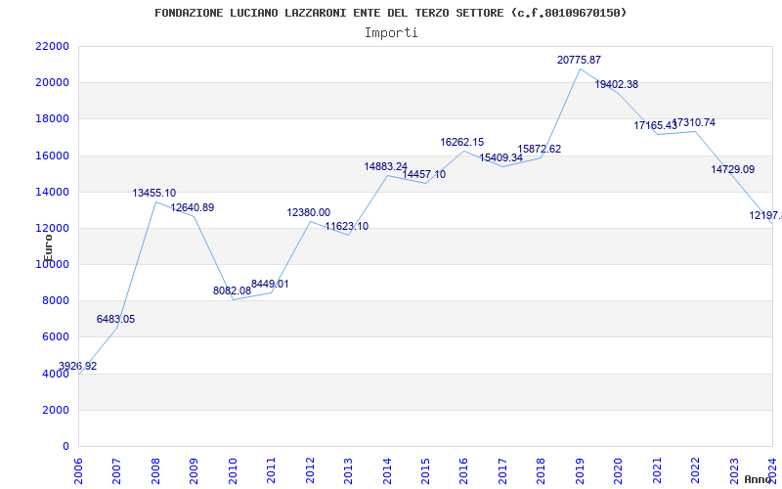Click data label 19402.38

(617, 84)
